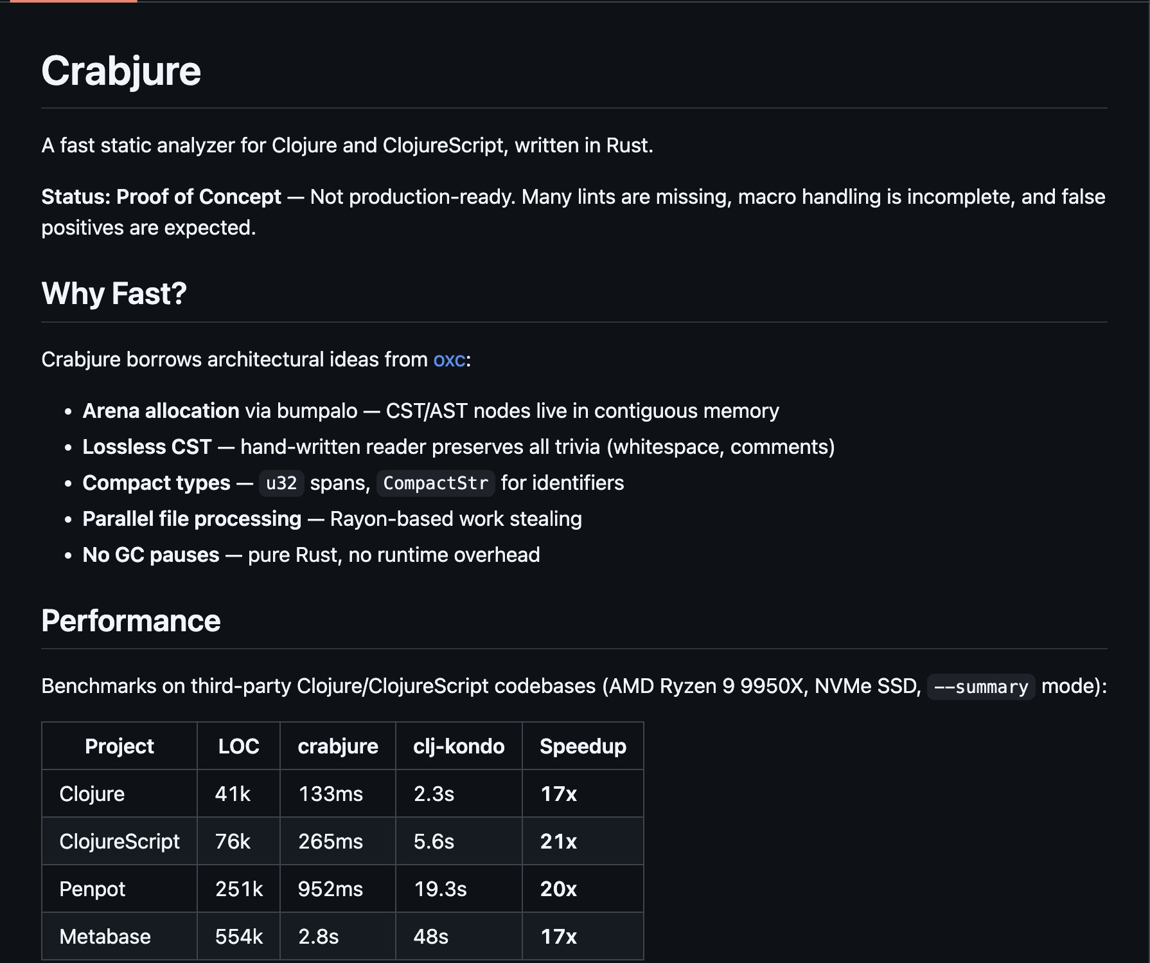Click the clj-kondo column header
This screenshot has width=1150, height=963.
point(459,746)
